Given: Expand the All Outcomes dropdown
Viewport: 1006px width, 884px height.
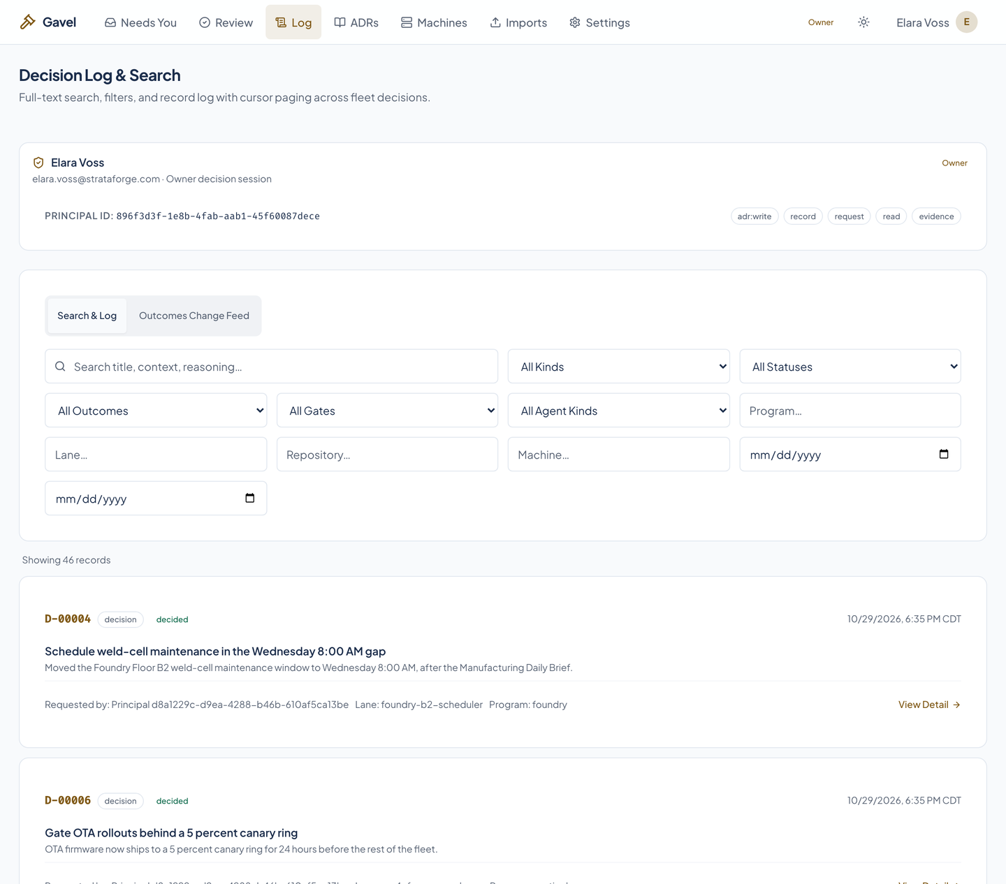Looking at the screenshot, I should (x=156, y=411).
